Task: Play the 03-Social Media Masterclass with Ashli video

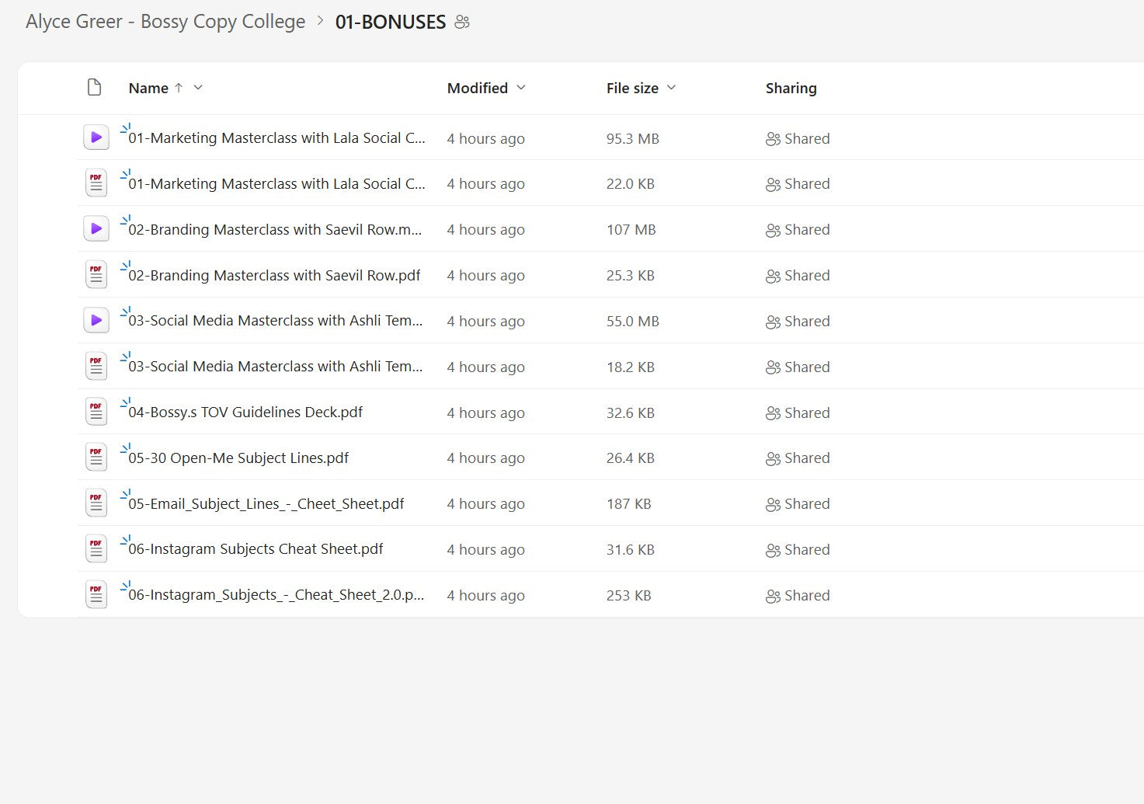Action: pyautogui.click(x=96, y=319)
